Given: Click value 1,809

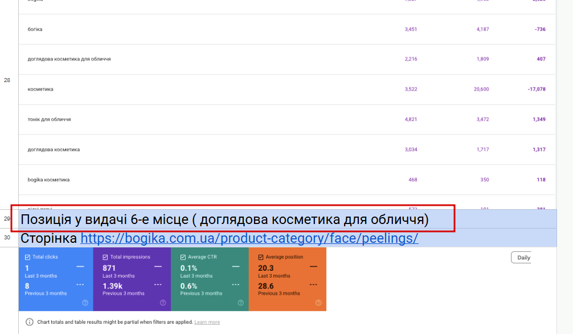Looking at the screenshot, I should coord(482,59).
